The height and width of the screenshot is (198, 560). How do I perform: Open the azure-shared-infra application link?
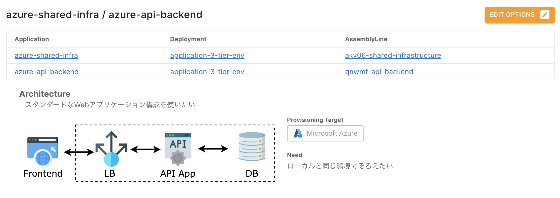[x=46, y=56]
